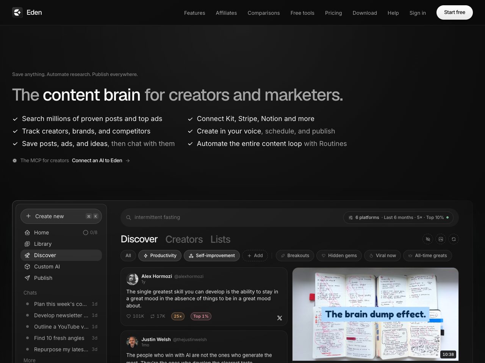Click the search field with intermittent fasting

(289, 217)
